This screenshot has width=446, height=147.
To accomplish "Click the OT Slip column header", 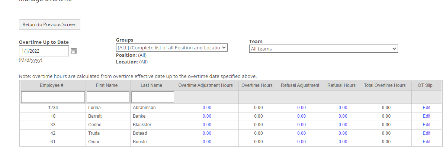I will click(x=425, y=85).
